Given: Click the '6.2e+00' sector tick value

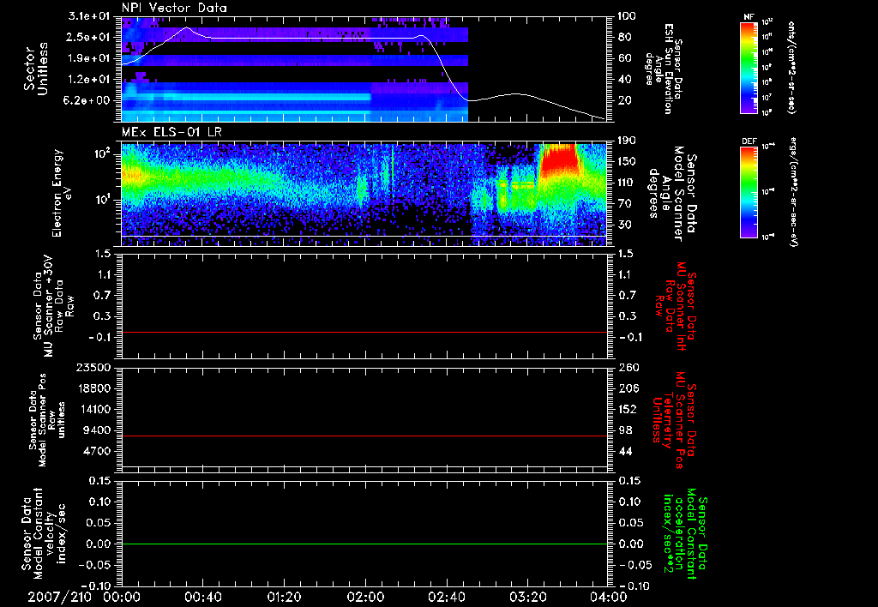Looking at the screenshot, I should 87,100.
